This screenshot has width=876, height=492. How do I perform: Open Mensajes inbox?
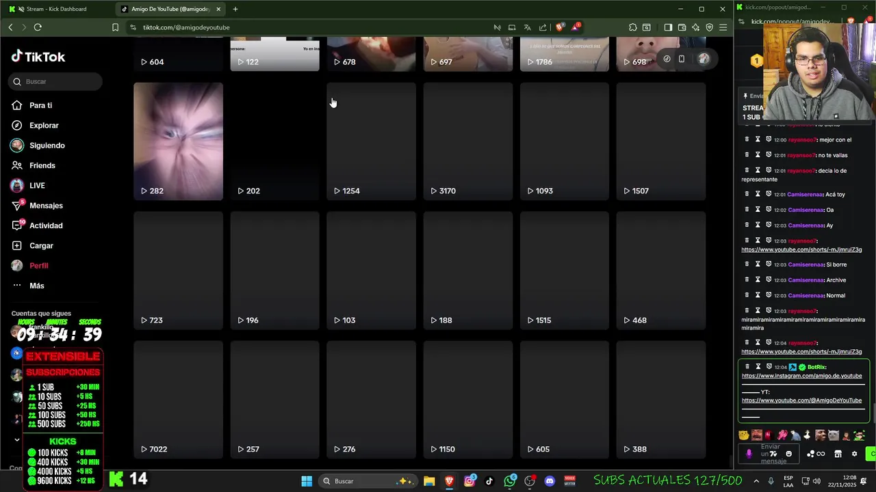[46, 206]
